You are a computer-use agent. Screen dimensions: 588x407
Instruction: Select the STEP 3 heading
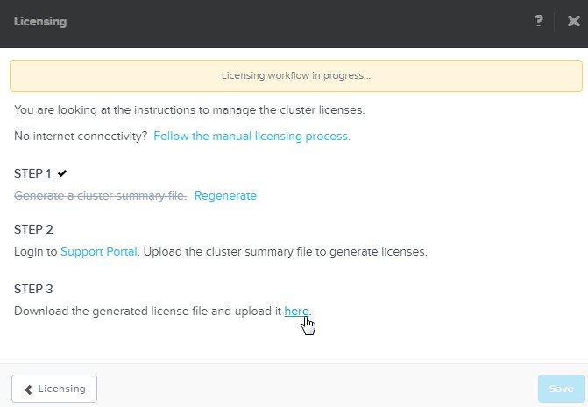pyautogui.click(x=33, y=289)
